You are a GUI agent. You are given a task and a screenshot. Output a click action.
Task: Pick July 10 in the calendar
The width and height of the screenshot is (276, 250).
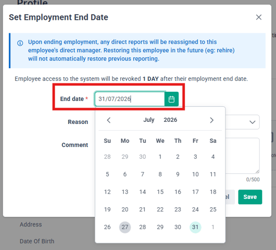[195, 174]
